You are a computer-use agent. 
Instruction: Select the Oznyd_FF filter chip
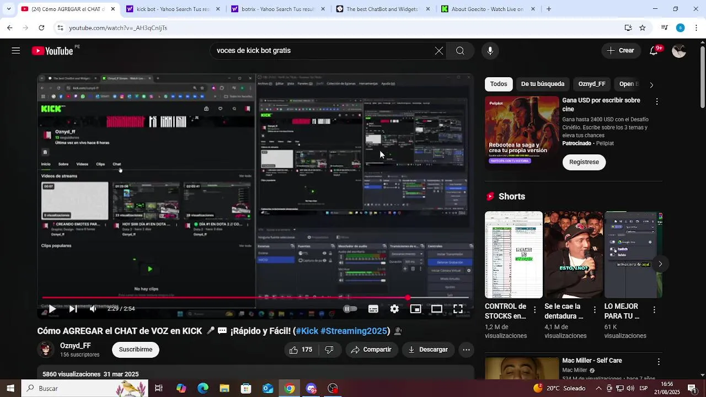(x=592, y=84)
